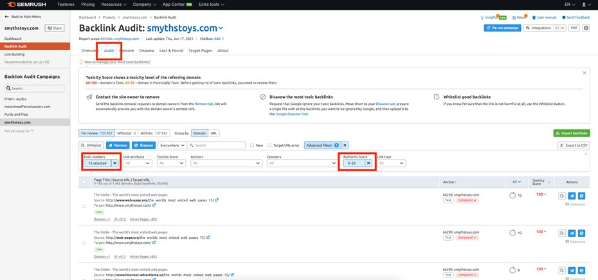The image size is (598, 280).
Task: Add a comment on second web-page.org row
Action: click(x=575, y=241)
